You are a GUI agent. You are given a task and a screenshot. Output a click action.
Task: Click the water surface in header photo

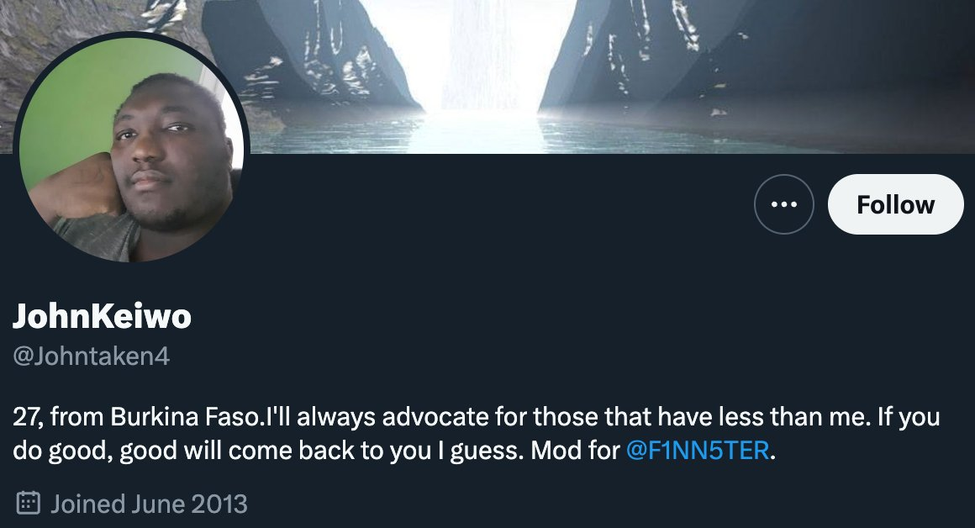(485, 132)
